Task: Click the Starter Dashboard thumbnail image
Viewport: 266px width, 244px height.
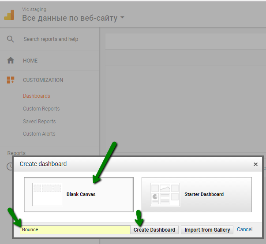Action: [x=165, y=194]
